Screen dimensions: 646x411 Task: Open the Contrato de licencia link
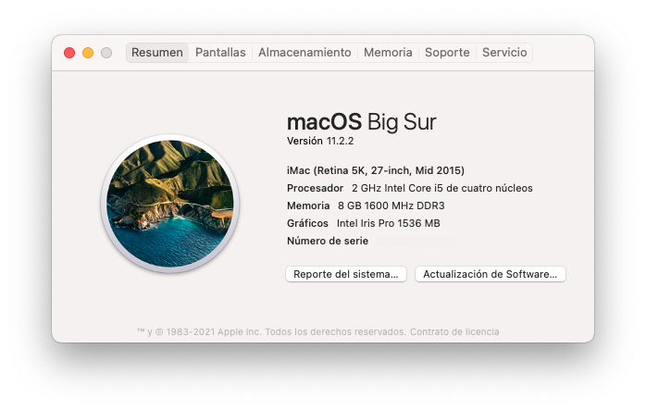pos(454,331)
